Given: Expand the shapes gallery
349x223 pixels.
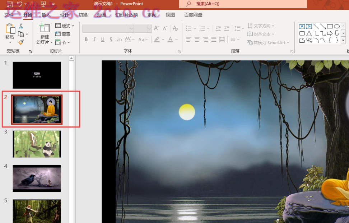Looking at the screenshot, I should pyautogui.click(x=344, y=40).
